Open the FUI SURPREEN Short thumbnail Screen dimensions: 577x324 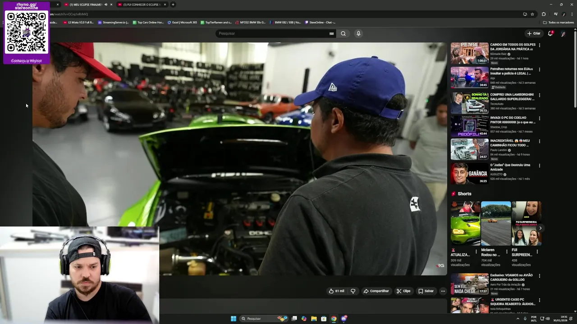click(x=526, y=223)
